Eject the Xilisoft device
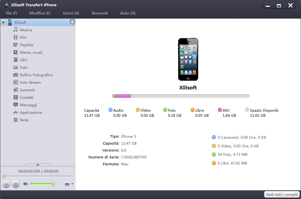Image resolution: width=301 pixels, height=199 pixels. pyautogui.click(x=72, y=22)
